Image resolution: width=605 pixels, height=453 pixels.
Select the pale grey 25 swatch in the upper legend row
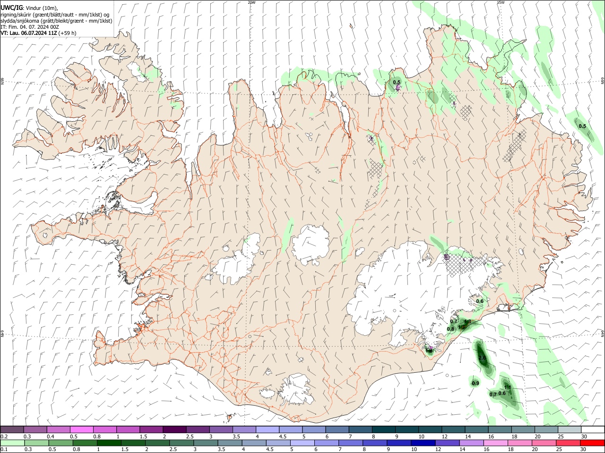[570, 429]
